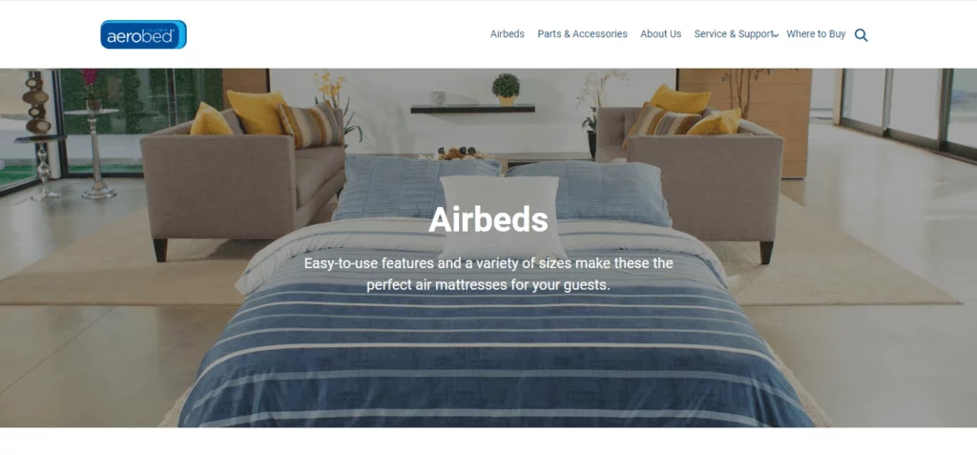The width and height of the screenshot is (977, 455).
Task: Select the Service & Support menu item
Action: (x=734, y=34)
